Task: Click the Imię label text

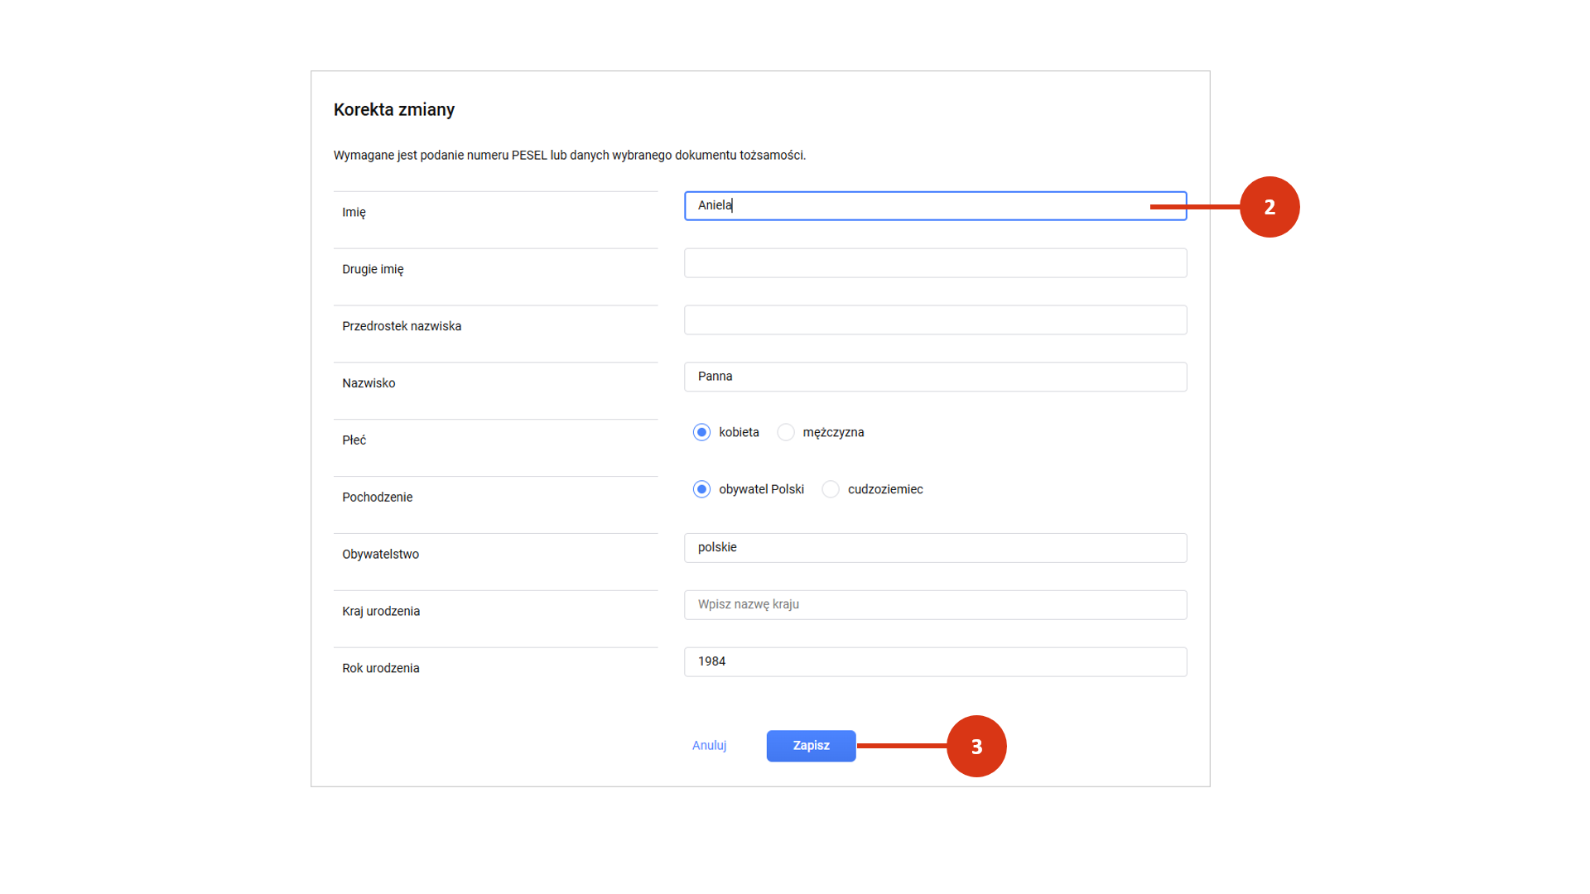Action: pyautogui.click(x=354, y=213)
